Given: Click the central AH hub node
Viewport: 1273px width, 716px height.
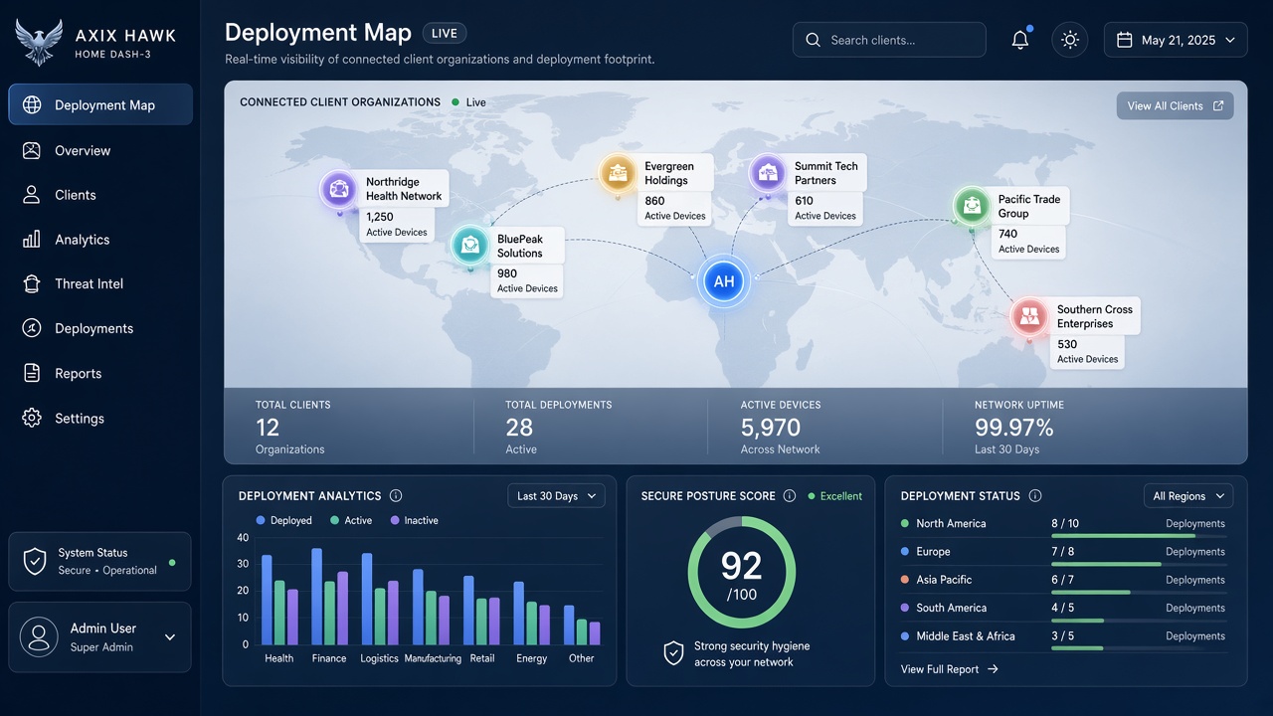Looking at the screenshot, I should click(724, 281).
